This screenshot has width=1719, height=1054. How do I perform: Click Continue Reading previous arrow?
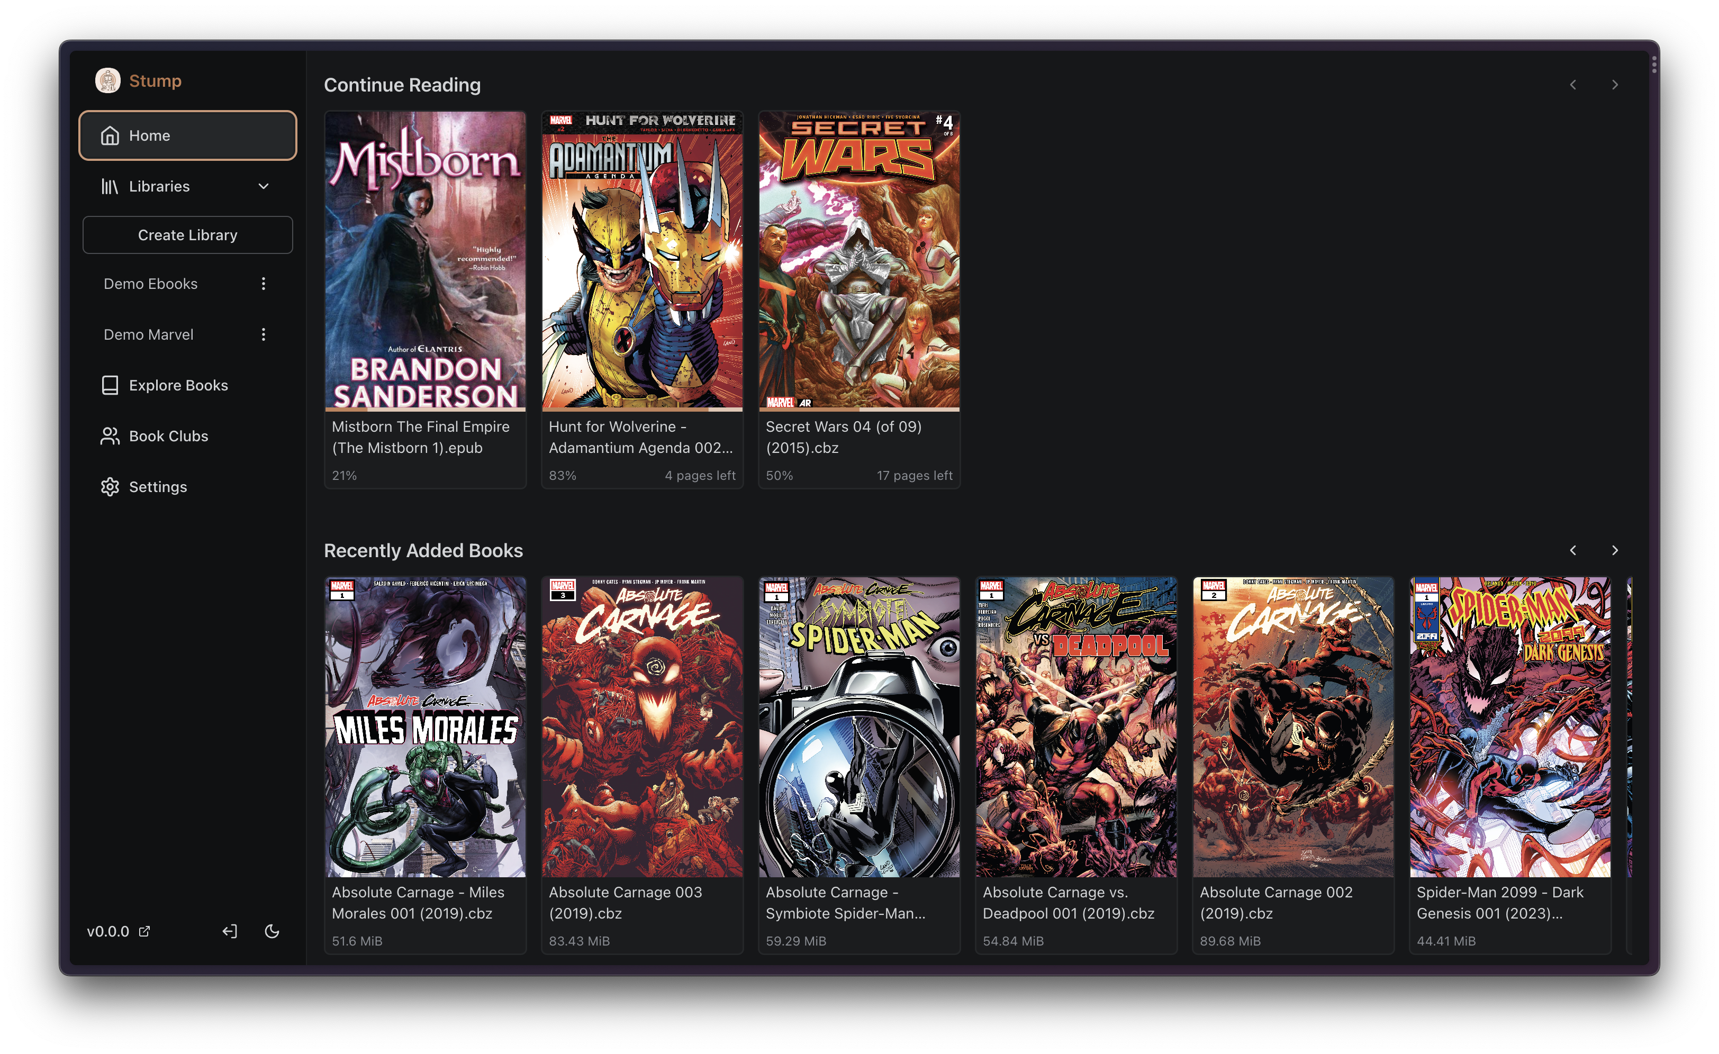pos(1572,85)
